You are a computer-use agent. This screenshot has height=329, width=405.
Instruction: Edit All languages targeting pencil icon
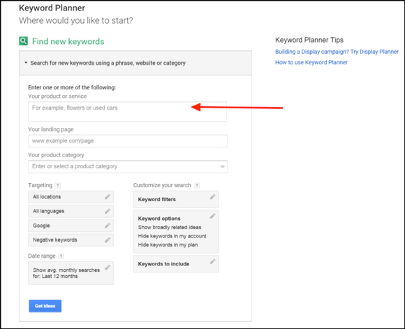tap(108, 211)
